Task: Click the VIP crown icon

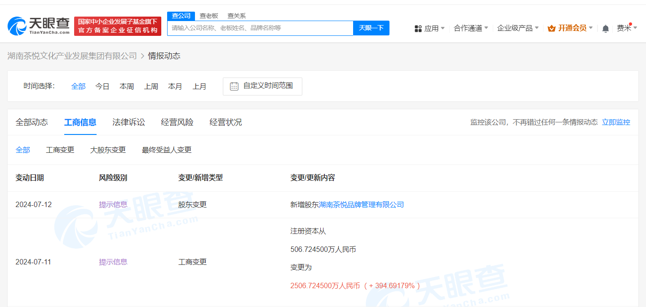Action: click(x=552, y=28)
